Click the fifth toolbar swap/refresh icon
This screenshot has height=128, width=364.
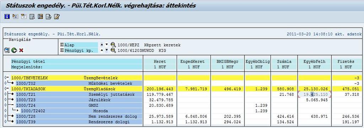coord(40,17)
